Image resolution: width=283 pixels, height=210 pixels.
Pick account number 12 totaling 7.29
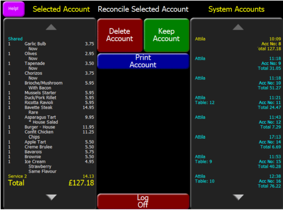pyautogui.click(x=238, y=122)
